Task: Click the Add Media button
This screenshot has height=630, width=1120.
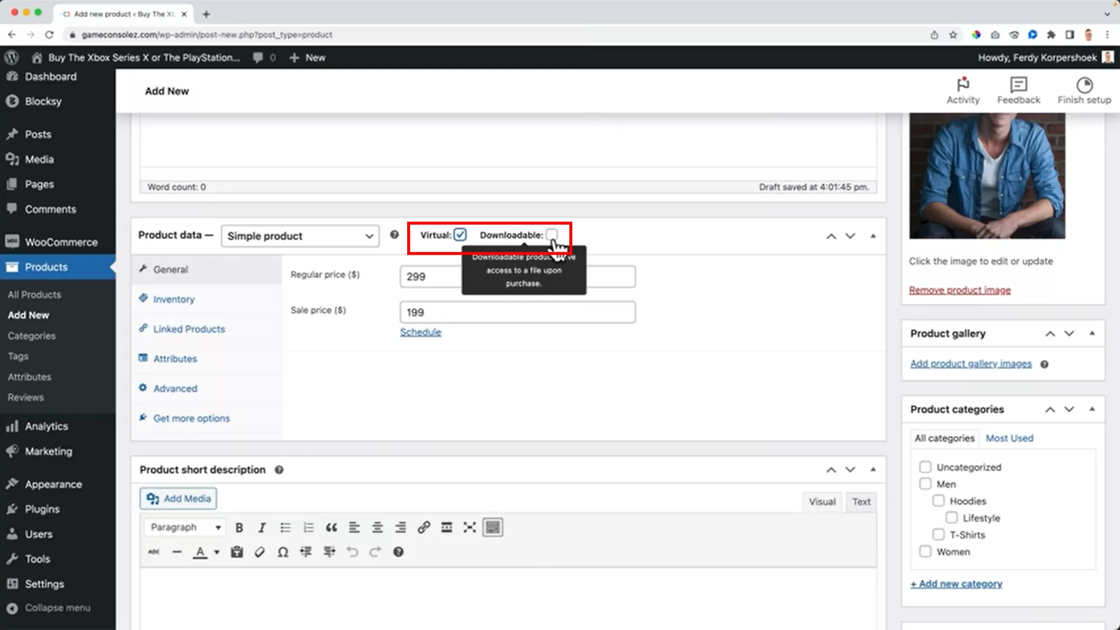Action: coord(178,499)
